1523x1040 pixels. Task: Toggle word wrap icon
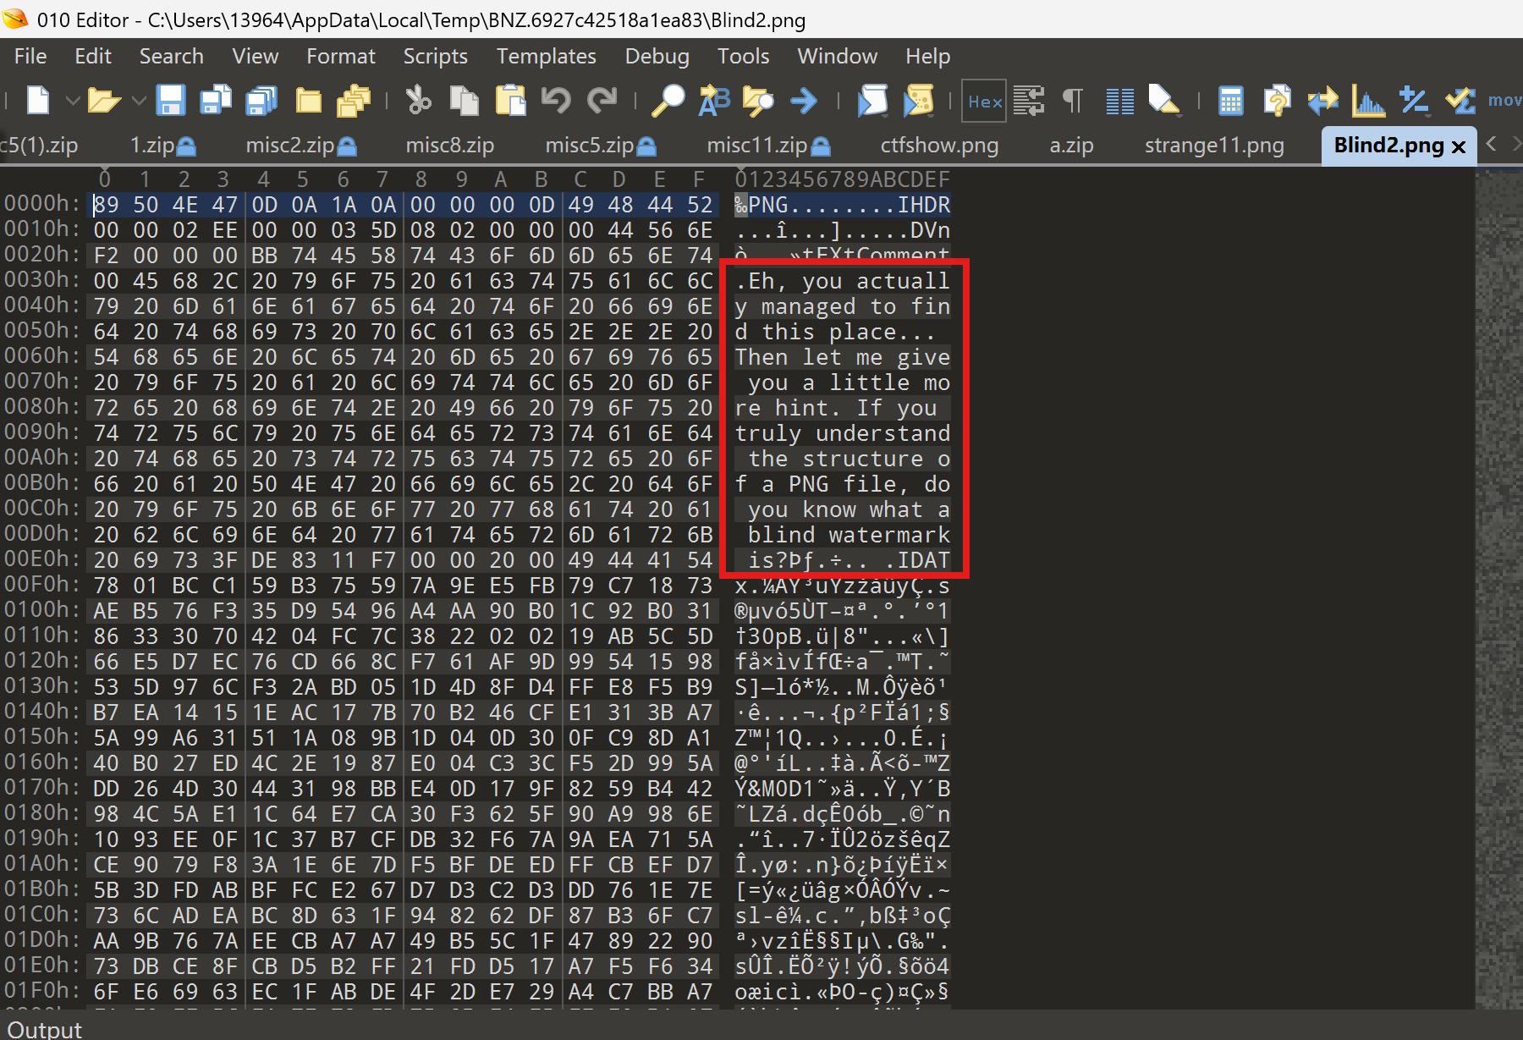click(x=1029, y=101)
